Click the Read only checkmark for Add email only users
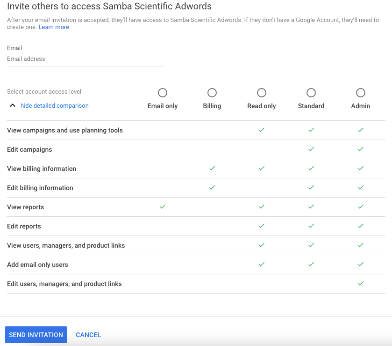This screenshot has width=392, height=346. (262, 264)
